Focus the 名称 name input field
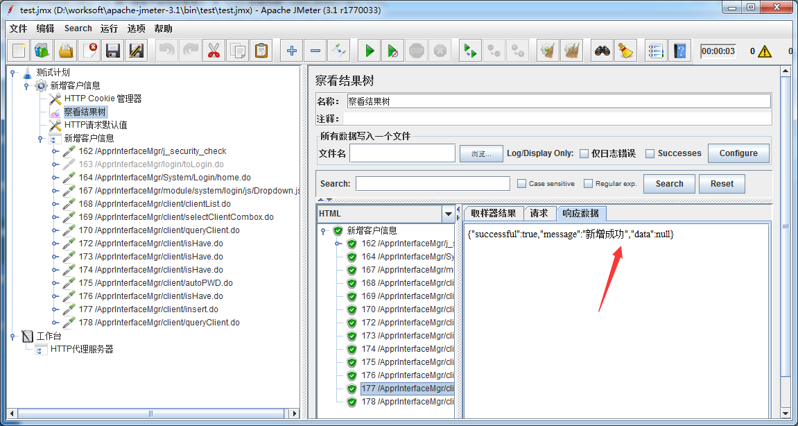The height and width of the screenshot is (426, 798). pos(559,101)
